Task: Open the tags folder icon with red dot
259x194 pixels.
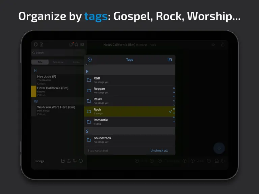Action: pyautogui.click(x=71, y=44)
